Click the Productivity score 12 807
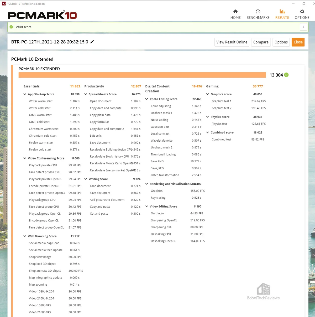Screen dimensions: 315x317 [136, 86]
